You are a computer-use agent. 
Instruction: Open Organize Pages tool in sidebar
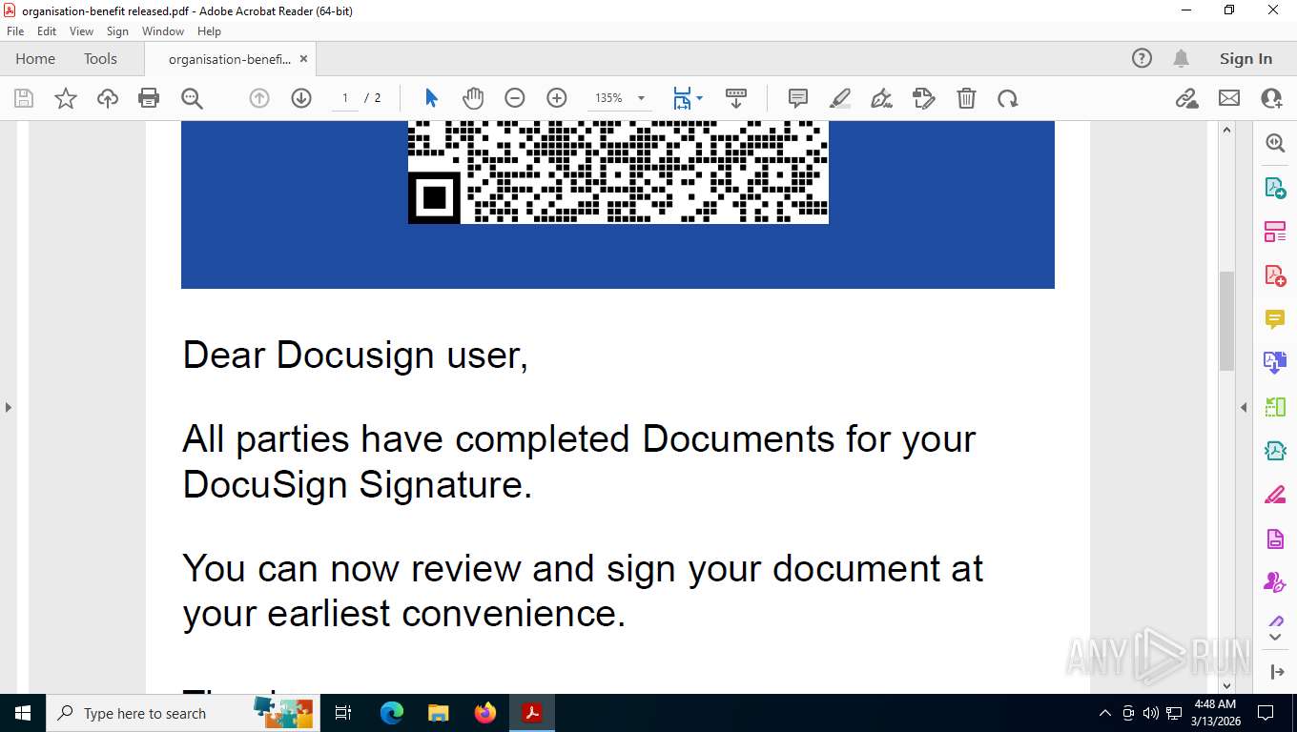[x=1275, y=232]
